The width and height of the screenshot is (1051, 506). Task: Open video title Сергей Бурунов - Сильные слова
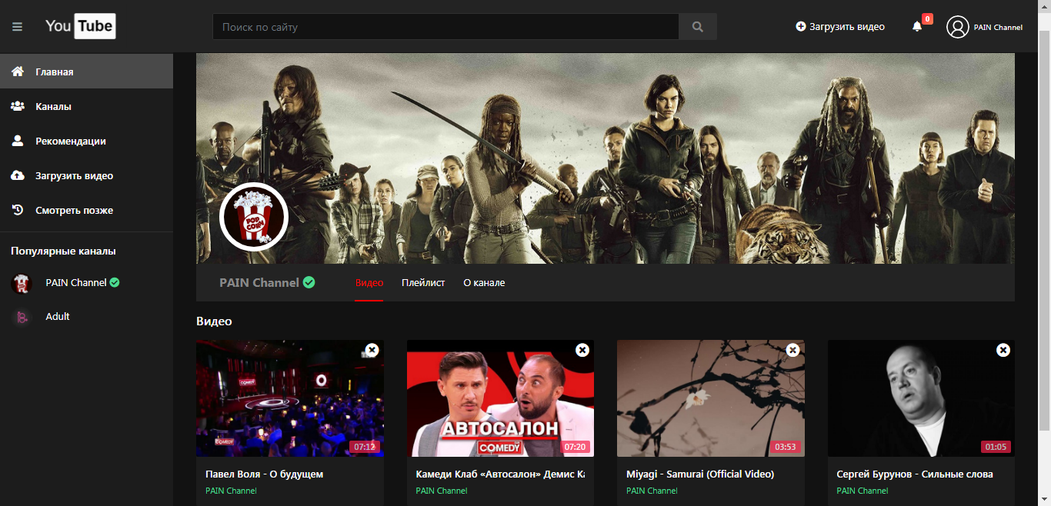click(x=915, y=474)
